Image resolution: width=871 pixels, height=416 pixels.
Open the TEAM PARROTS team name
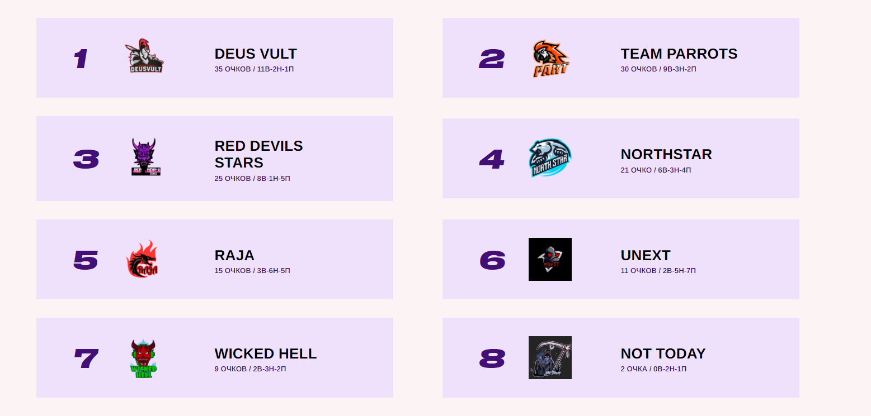point(679,54)
